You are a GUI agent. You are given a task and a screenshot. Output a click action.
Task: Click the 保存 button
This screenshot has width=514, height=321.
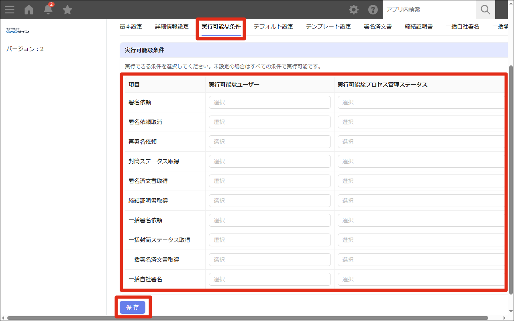(133, 307)
